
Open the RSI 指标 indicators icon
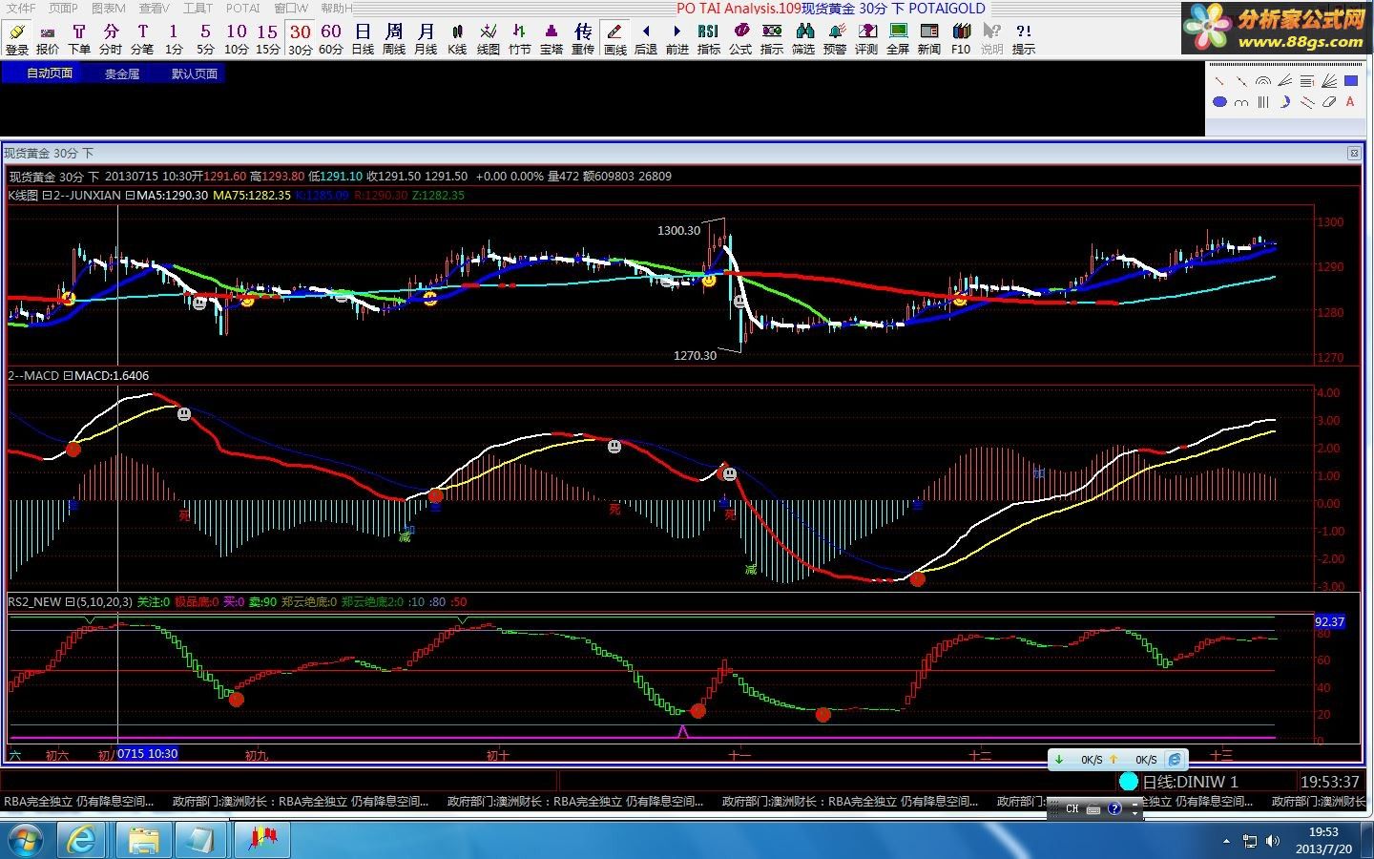click(709, 39)
